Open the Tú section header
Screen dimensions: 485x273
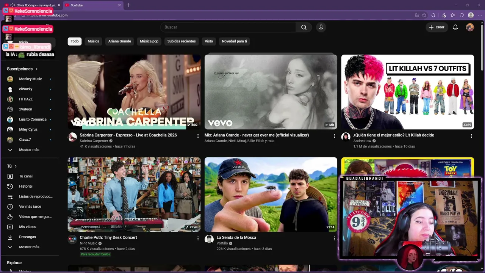[12, 166]
